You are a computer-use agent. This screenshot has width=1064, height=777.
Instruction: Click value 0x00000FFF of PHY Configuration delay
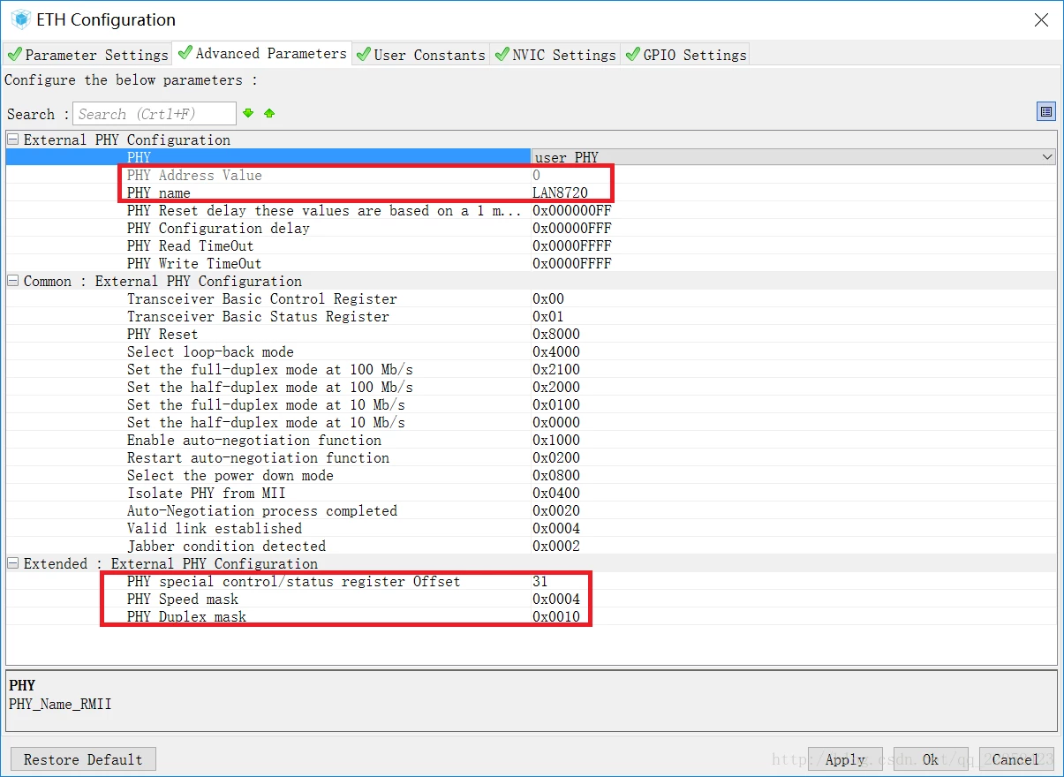pyautogui.click(x=572, y=228)
